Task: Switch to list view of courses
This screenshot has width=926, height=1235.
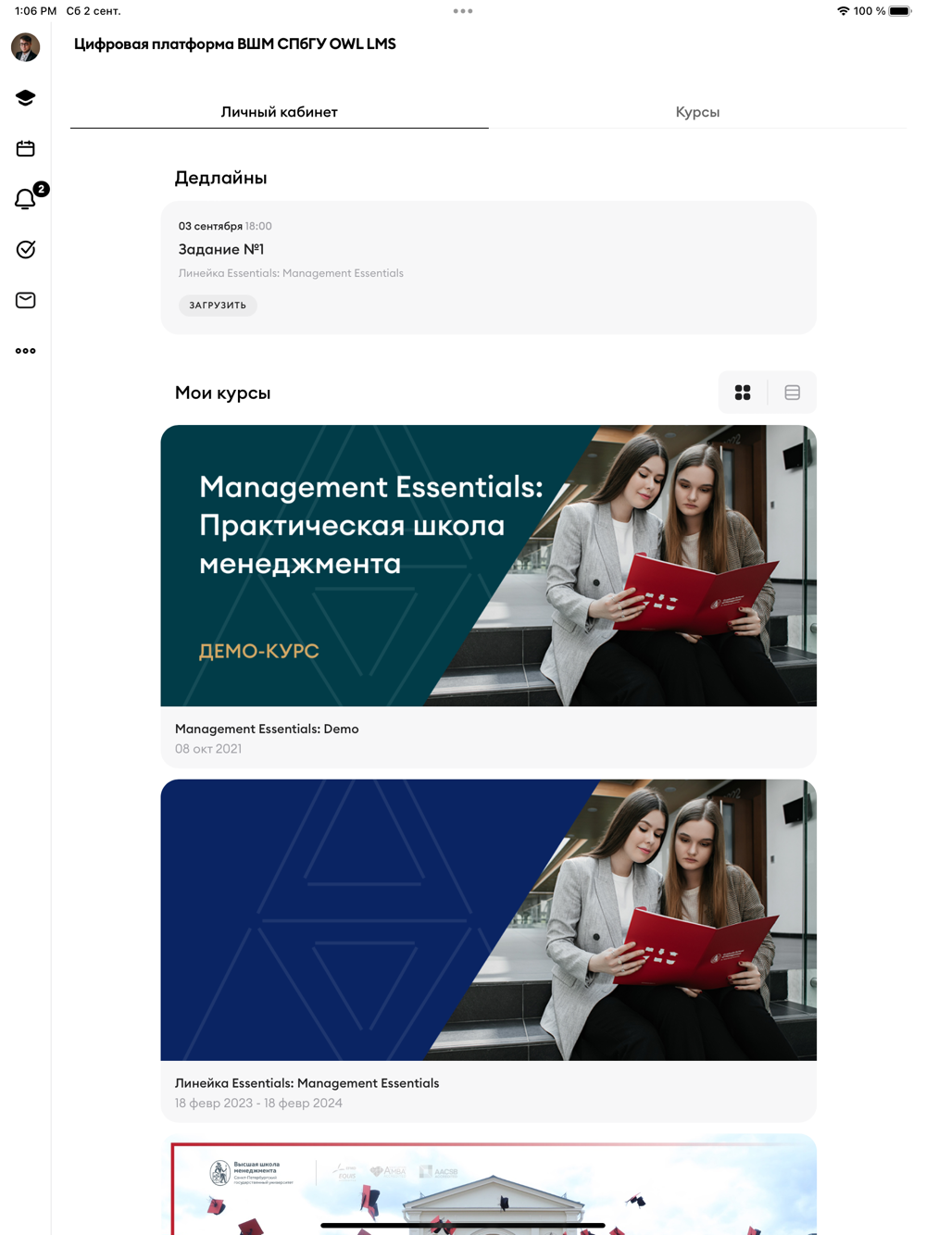Action: pos(793,393)
